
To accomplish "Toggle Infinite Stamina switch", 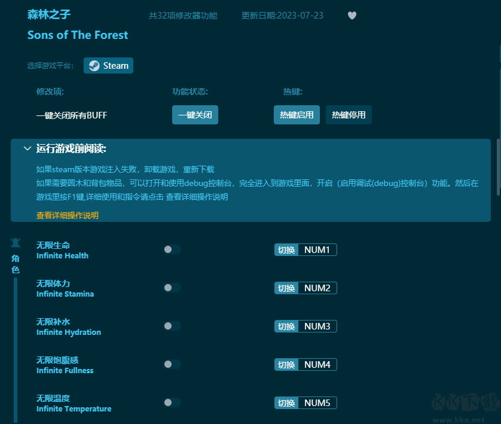I will click(172, 288).
